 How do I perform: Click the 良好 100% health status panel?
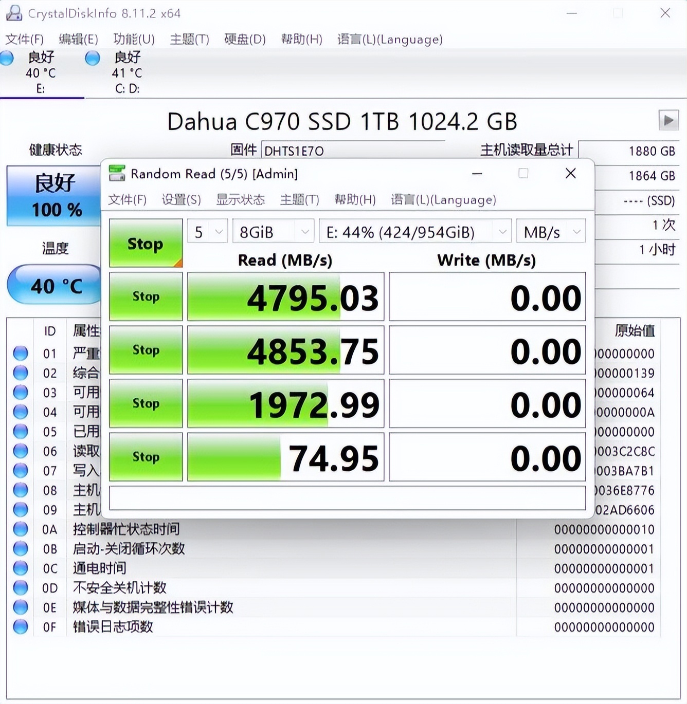tap(53, 196)
